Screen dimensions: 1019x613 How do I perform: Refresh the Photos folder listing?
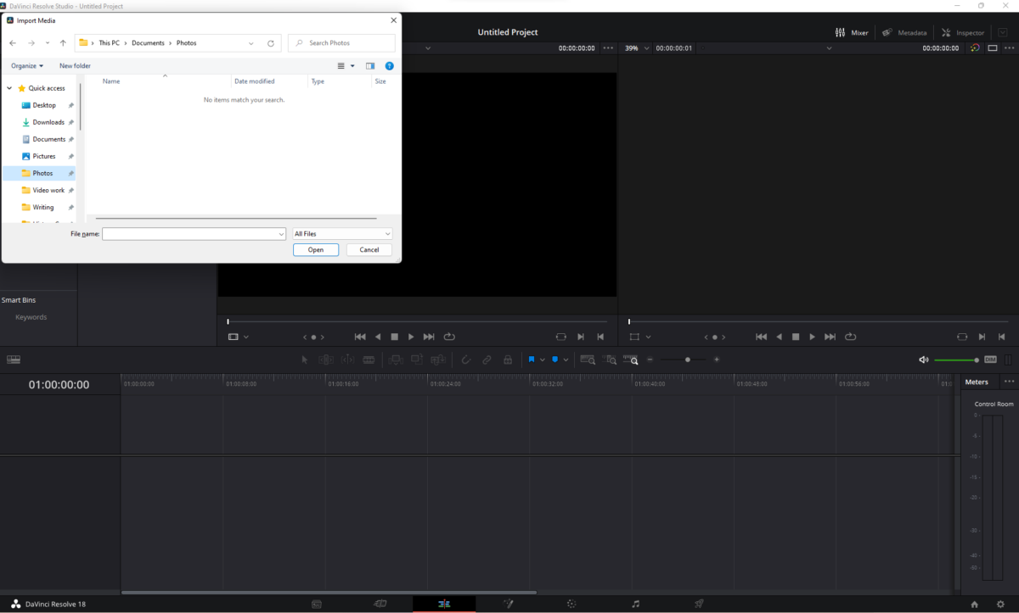click(x=271, y=43)
